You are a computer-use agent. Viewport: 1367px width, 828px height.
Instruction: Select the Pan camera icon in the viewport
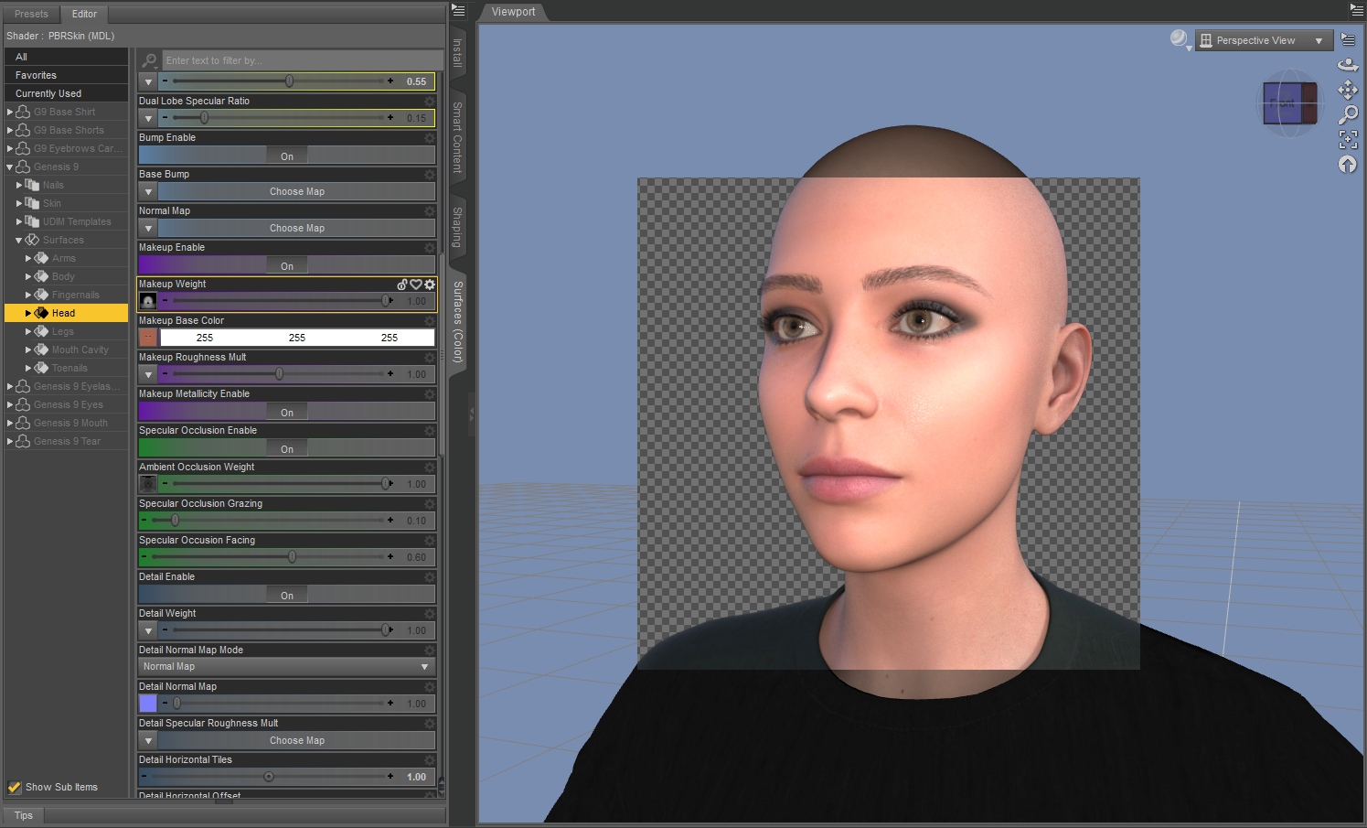coord(1348,90)
